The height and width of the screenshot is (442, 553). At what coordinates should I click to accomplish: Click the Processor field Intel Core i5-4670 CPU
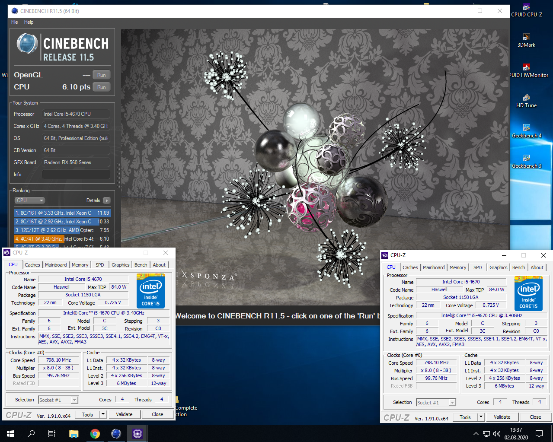[x=76, y=114]
